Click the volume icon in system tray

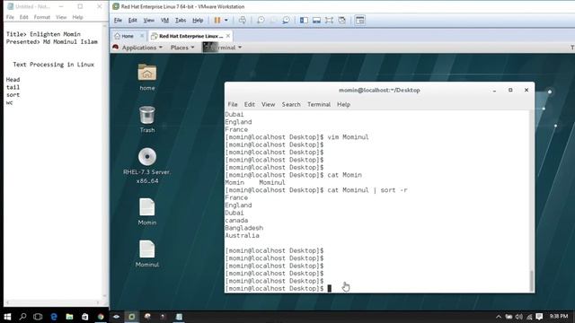pyautogui.click(x=518, y=317)
